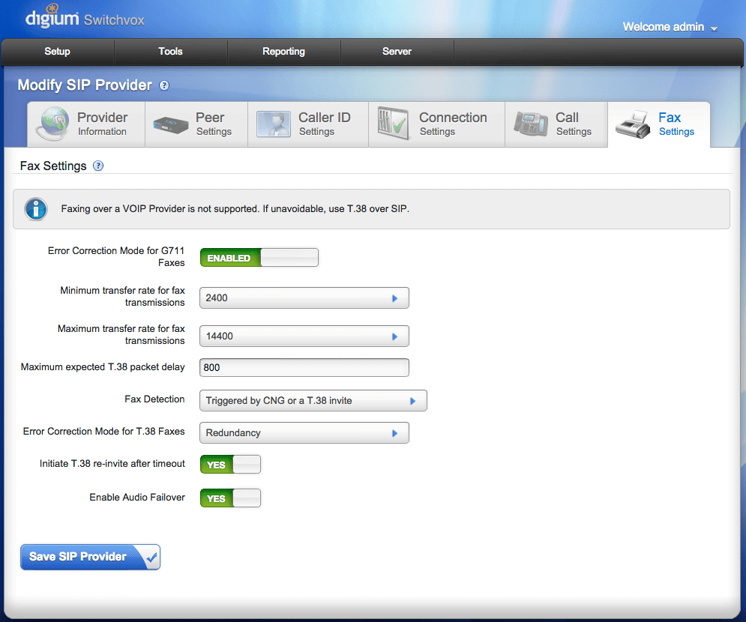
Task: Switch to Connection Settings tab
Action: pyautogui.click(x=437, y=124)
